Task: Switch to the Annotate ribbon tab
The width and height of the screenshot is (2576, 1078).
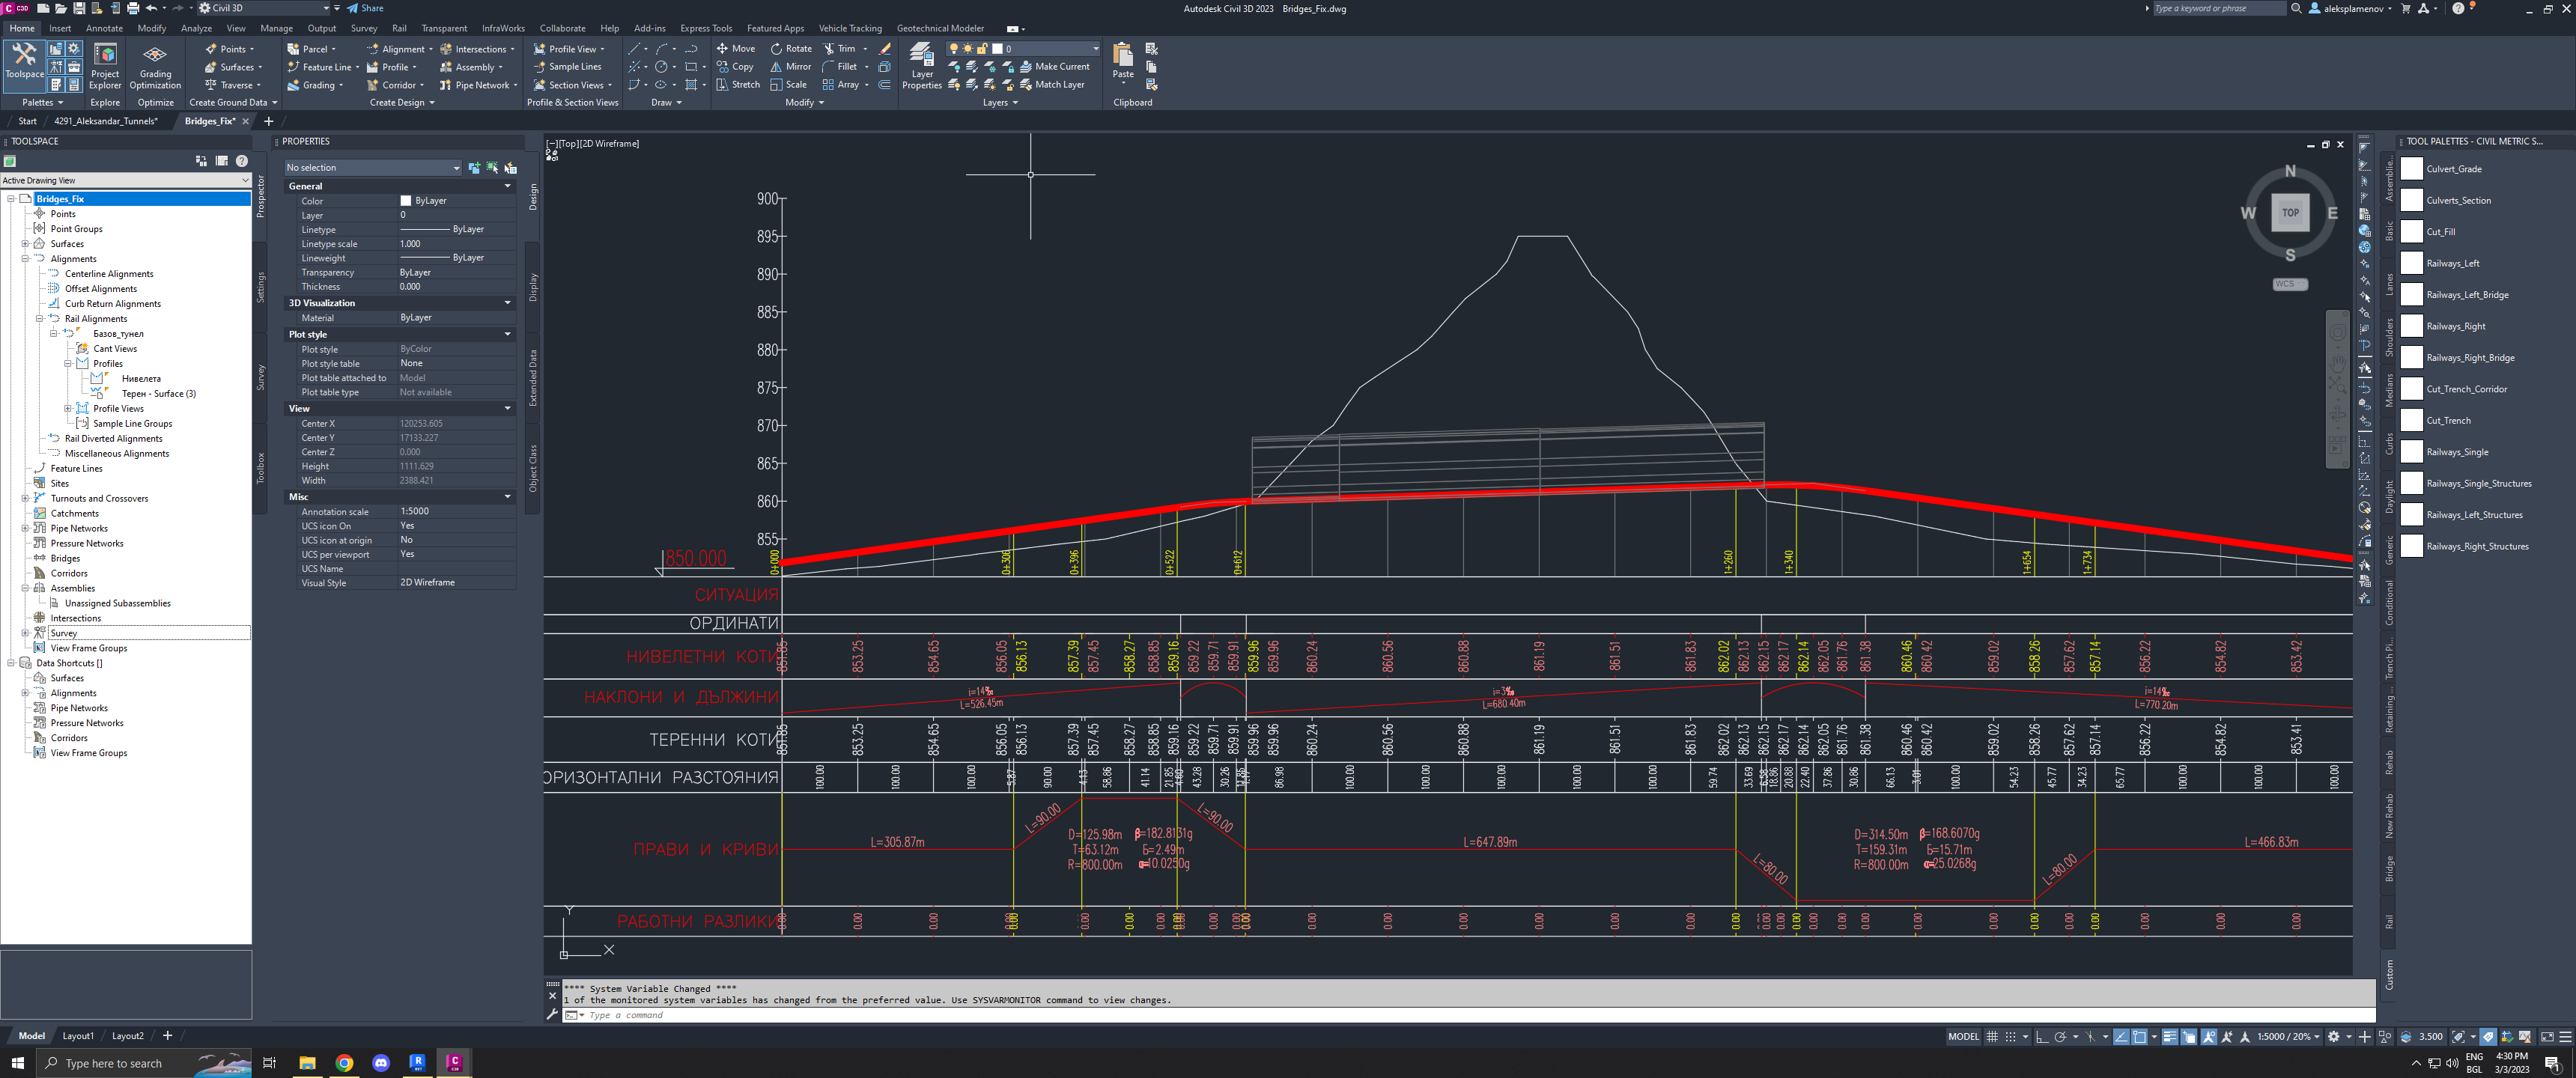Action: (x=103, y=28)
